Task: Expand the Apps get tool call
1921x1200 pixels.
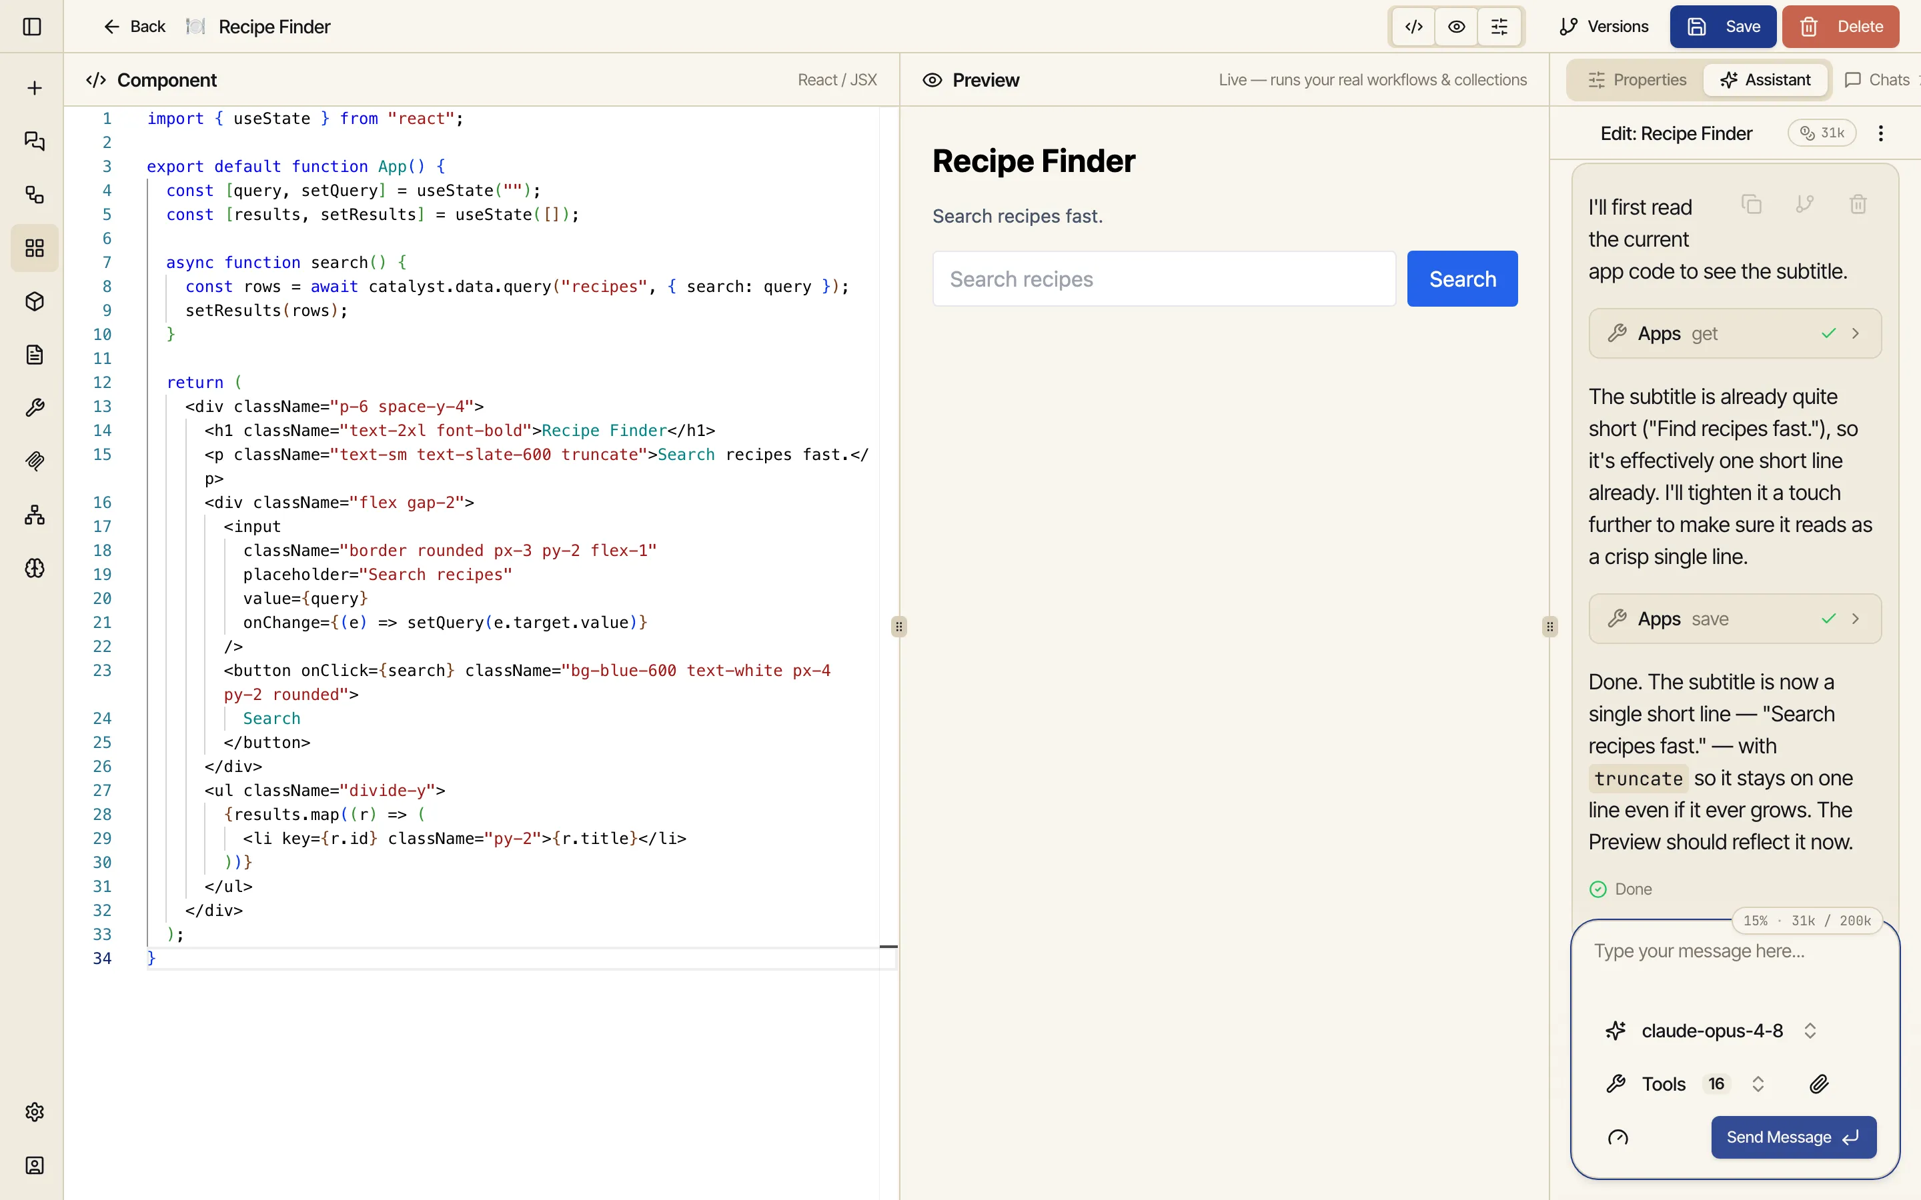Action: [x=1734, y=333]
